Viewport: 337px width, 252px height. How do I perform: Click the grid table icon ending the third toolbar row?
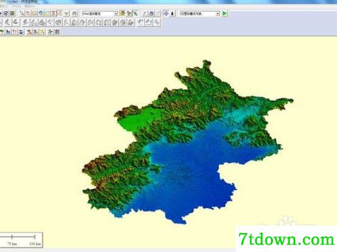(x=57, y=32)
